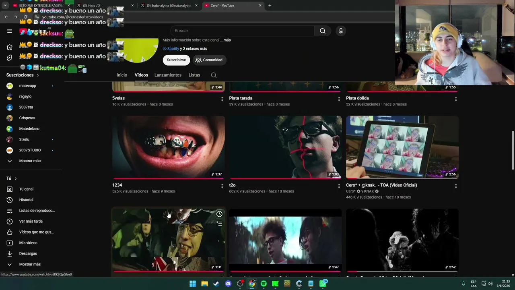This screenshot has width=515, height=290.
Task: Open File Explorer from the taskbar
Action: click(204, 284)
